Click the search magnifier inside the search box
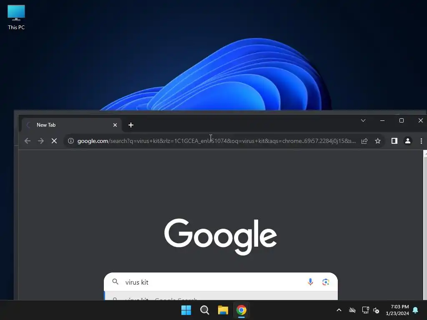427x320 pixels. coord(116,282)
